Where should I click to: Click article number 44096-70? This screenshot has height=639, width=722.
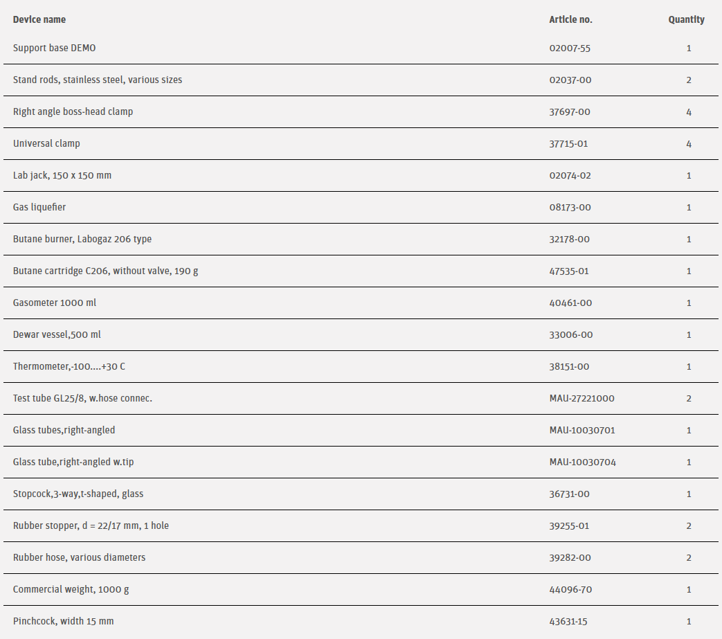570,589
